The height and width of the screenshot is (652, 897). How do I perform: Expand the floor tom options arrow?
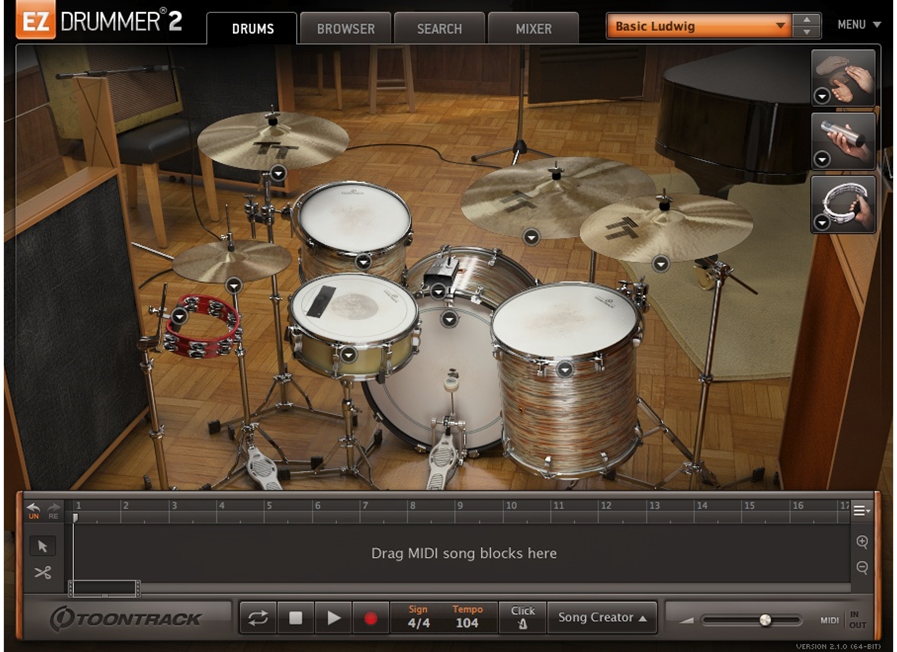tap(564, 370)
